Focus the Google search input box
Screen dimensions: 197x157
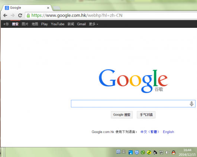[133, 104]
